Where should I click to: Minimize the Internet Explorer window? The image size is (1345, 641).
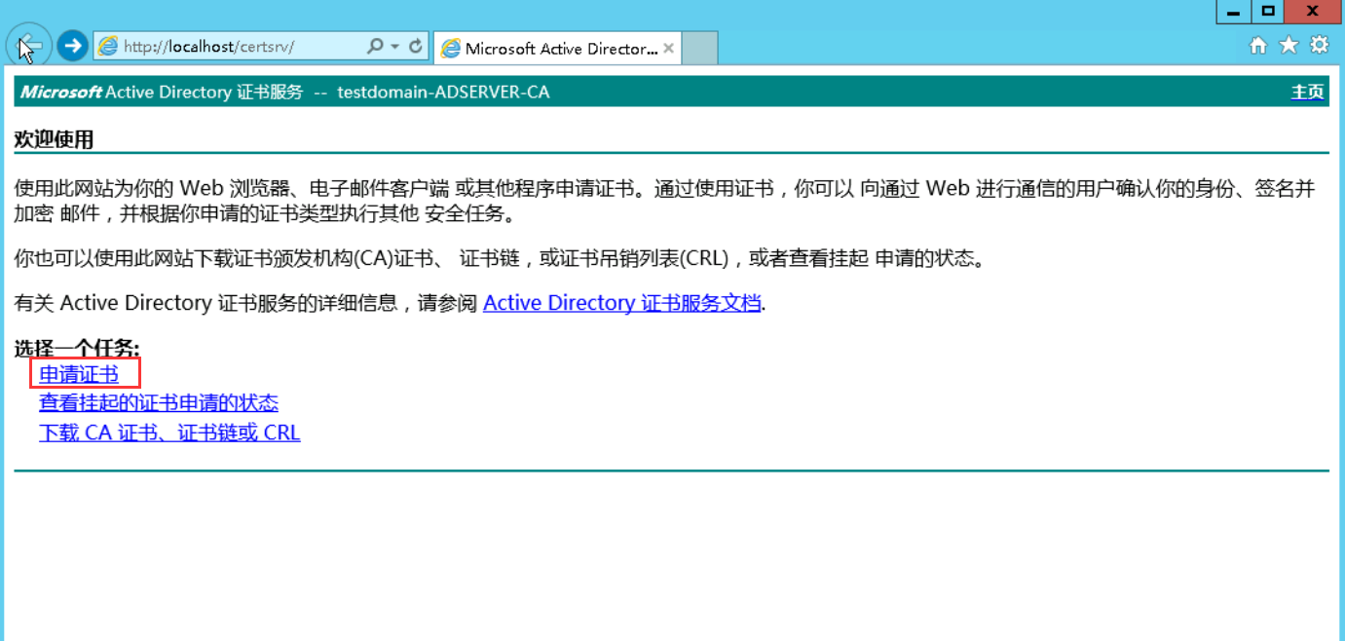[x=1233, y=12]
